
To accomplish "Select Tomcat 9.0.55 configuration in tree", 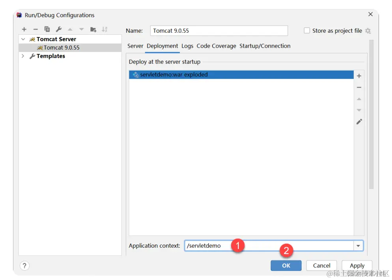I will click(x=70, y=48).
